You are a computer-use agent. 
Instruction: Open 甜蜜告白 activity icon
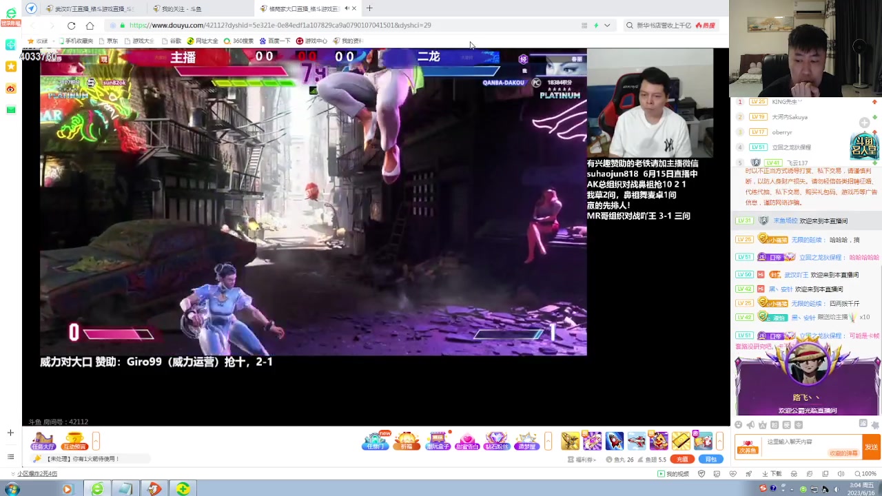coord(467,441)
